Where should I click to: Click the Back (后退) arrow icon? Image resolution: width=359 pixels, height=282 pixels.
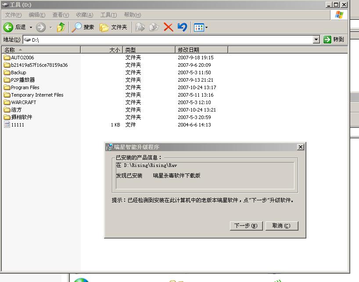coord(8,27)
